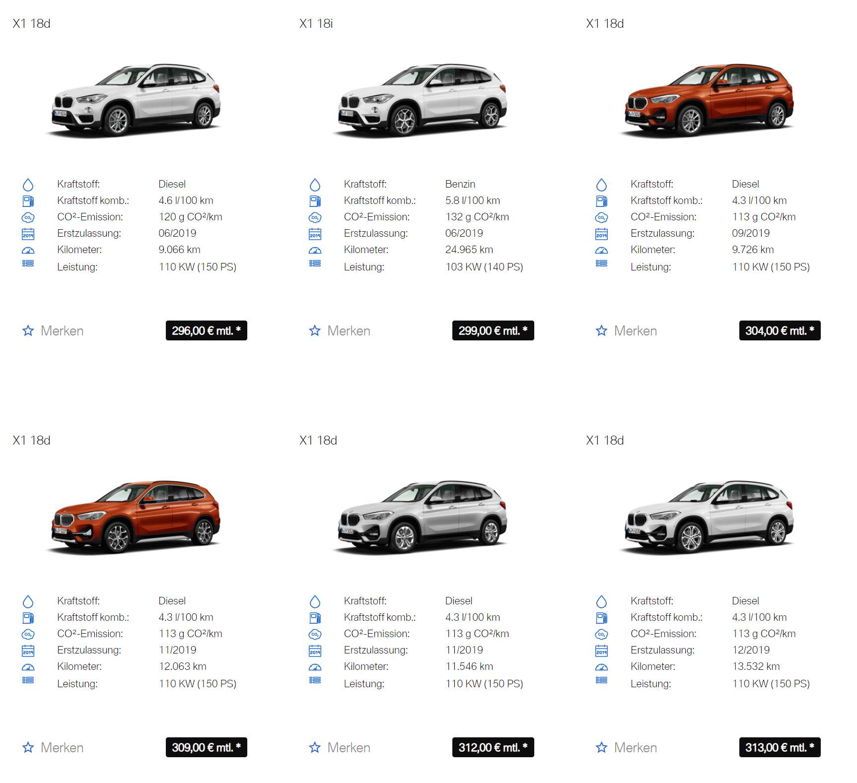This screenshot has width=857, height=783.
Task: Click the fuel pump icon on the 312,00 € card
Action: [x=315, y=618]
